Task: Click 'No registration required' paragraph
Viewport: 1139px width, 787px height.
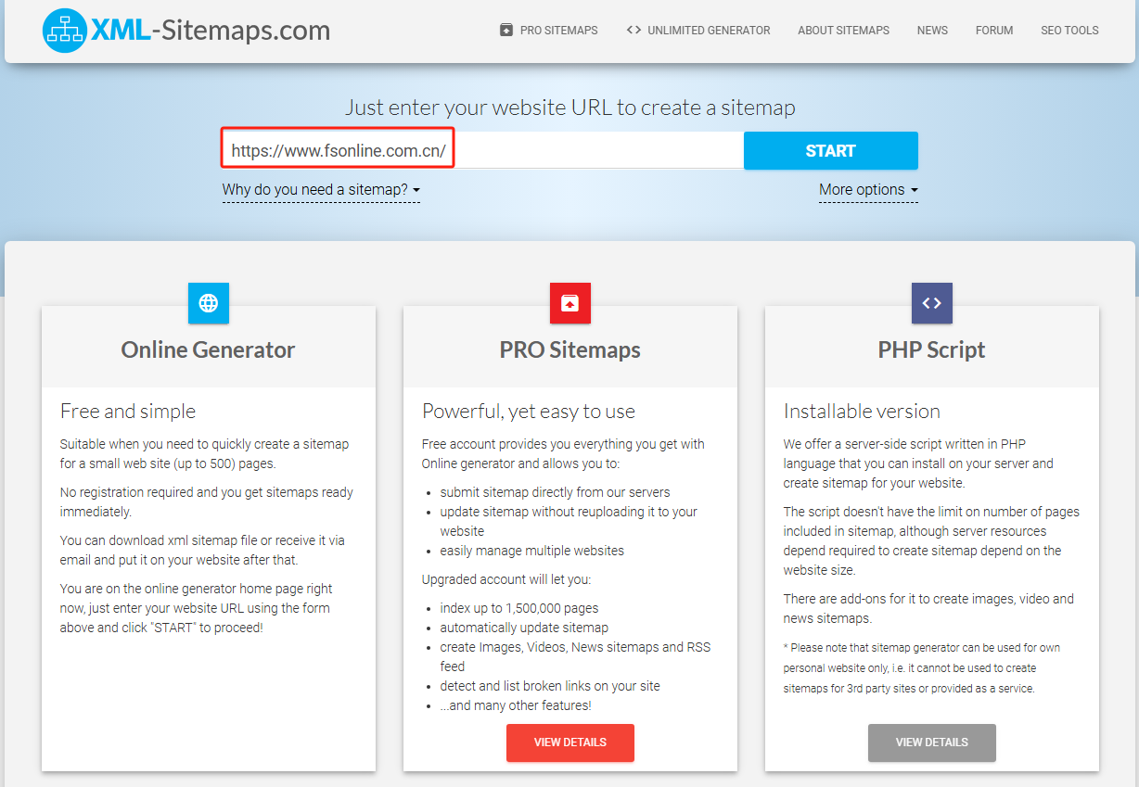Action: (x=207, y=501)
